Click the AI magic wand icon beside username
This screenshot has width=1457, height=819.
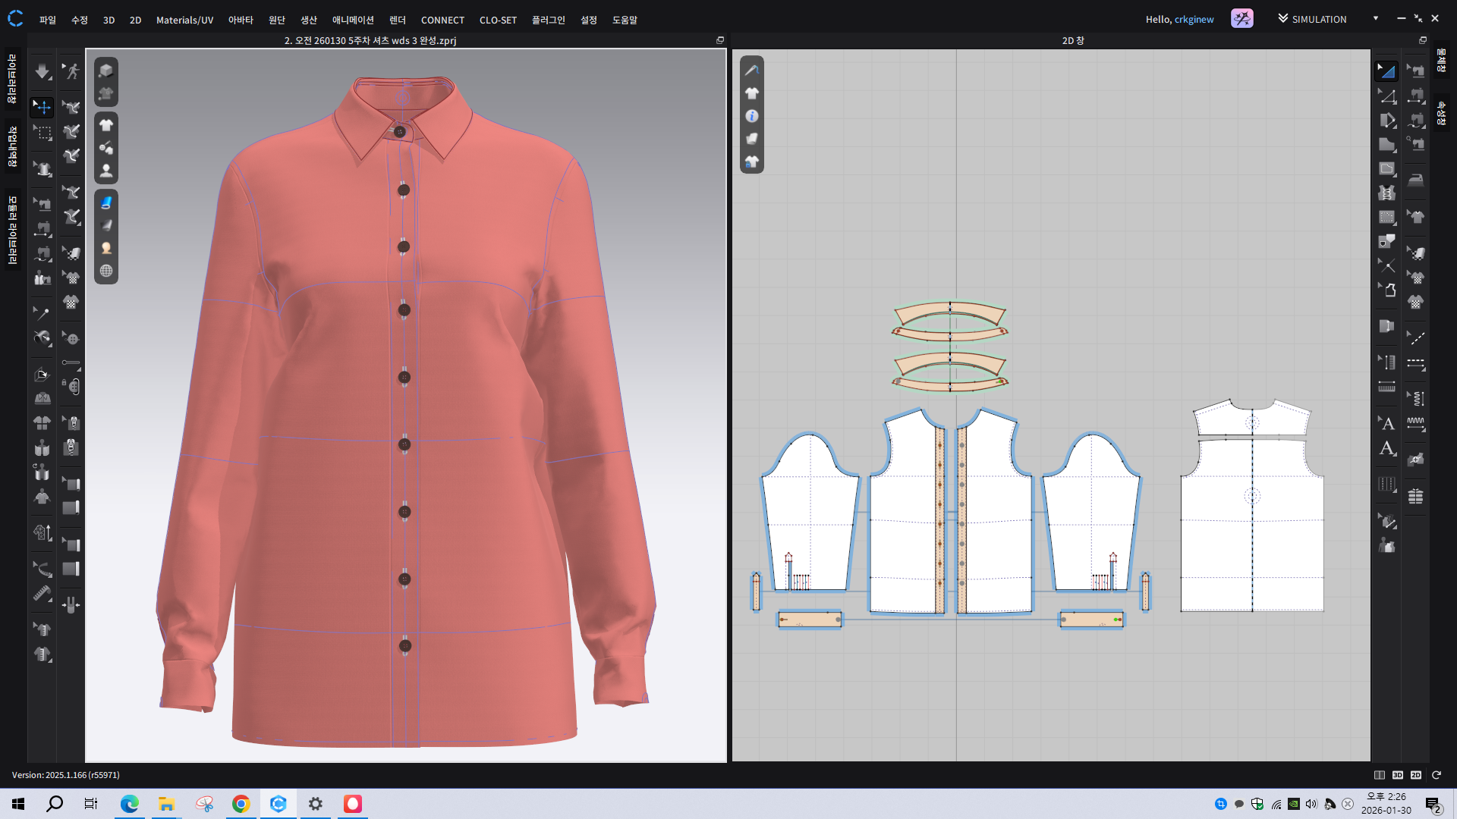(x=1241, y=19)
